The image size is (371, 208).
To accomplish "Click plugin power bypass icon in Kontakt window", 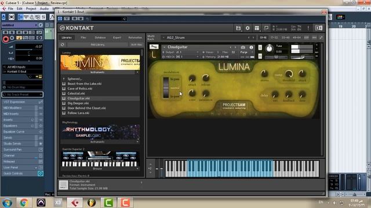I will pos(60,18).
